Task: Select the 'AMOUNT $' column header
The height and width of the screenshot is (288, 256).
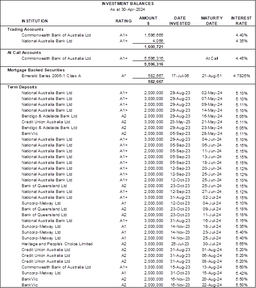Action: (148, 21)
